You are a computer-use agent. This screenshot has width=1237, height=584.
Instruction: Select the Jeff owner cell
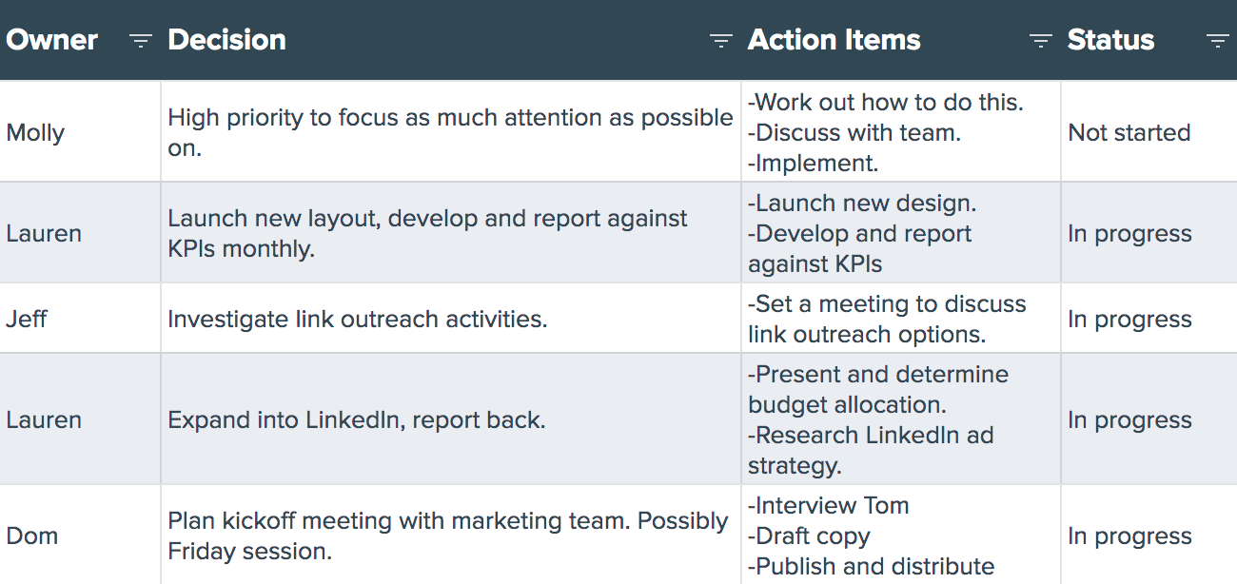tap(28, 319)
